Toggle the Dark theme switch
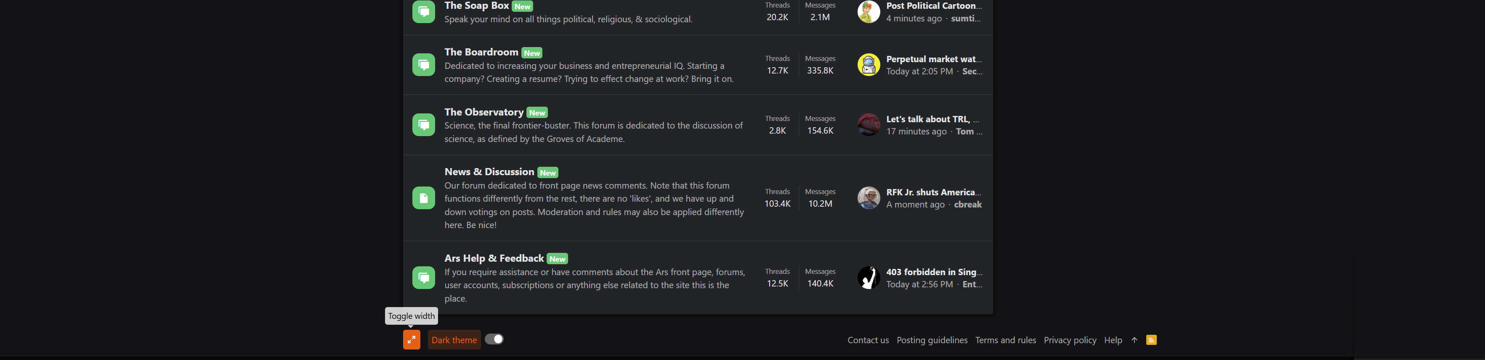This screenshot has width=1485, height=360. [x=494, y=339]
